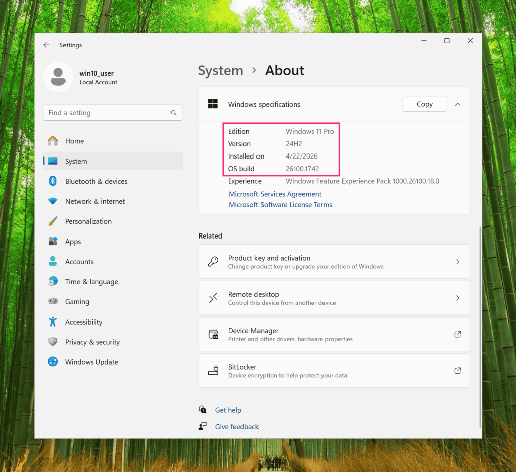Click the Windows logo in specifications

pyautogui.click(x=213, y=104)
